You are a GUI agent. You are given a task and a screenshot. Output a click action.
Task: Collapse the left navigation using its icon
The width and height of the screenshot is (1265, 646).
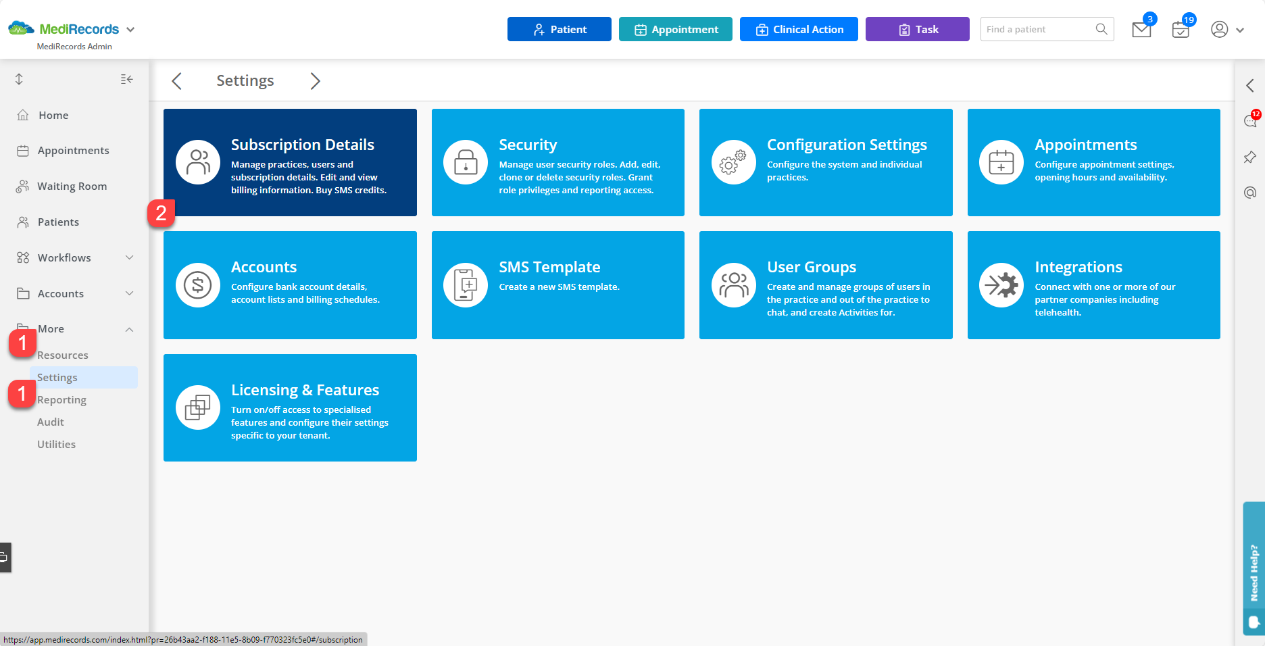click(126, 79)
